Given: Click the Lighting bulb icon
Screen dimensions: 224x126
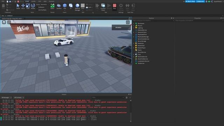Looking at the screenshot, I should [x=136, y=28].
